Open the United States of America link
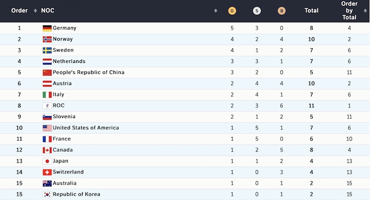 click(x=86, y=128)
